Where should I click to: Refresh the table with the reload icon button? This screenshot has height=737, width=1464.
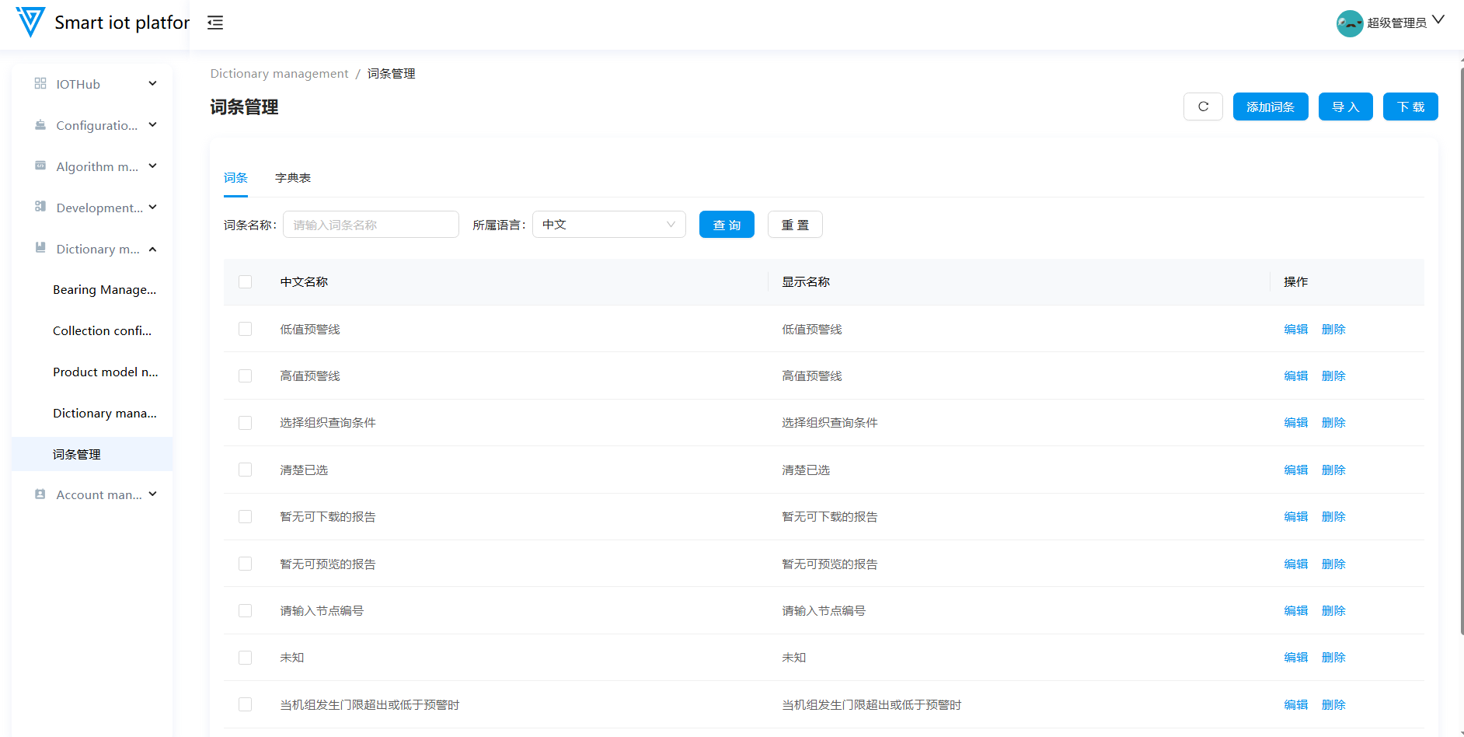[1203, 107]
